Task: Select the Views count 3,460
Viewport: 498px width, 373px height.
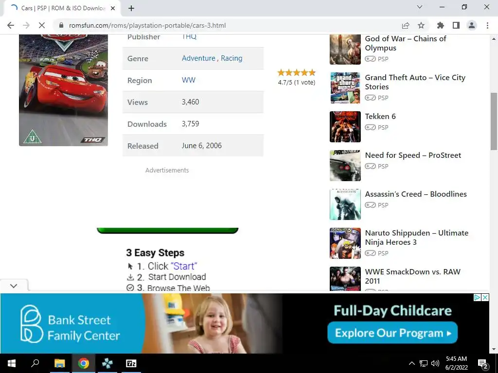Action: (x=191, y=102)
